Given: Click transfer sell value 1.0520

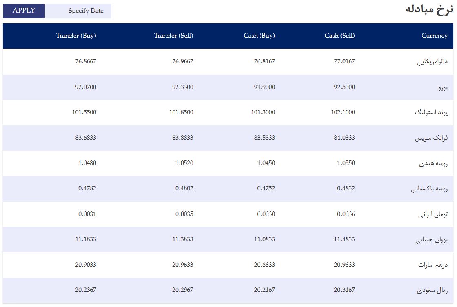Looking at the screenshot, I should pos(184,163).
